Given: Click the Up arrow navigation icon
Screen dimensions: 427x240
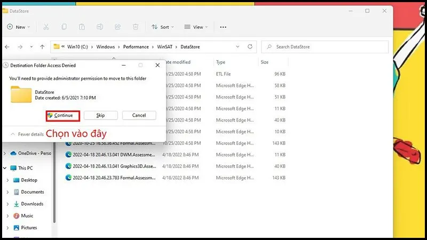Looking at the screenshot, I should point(42,47).
